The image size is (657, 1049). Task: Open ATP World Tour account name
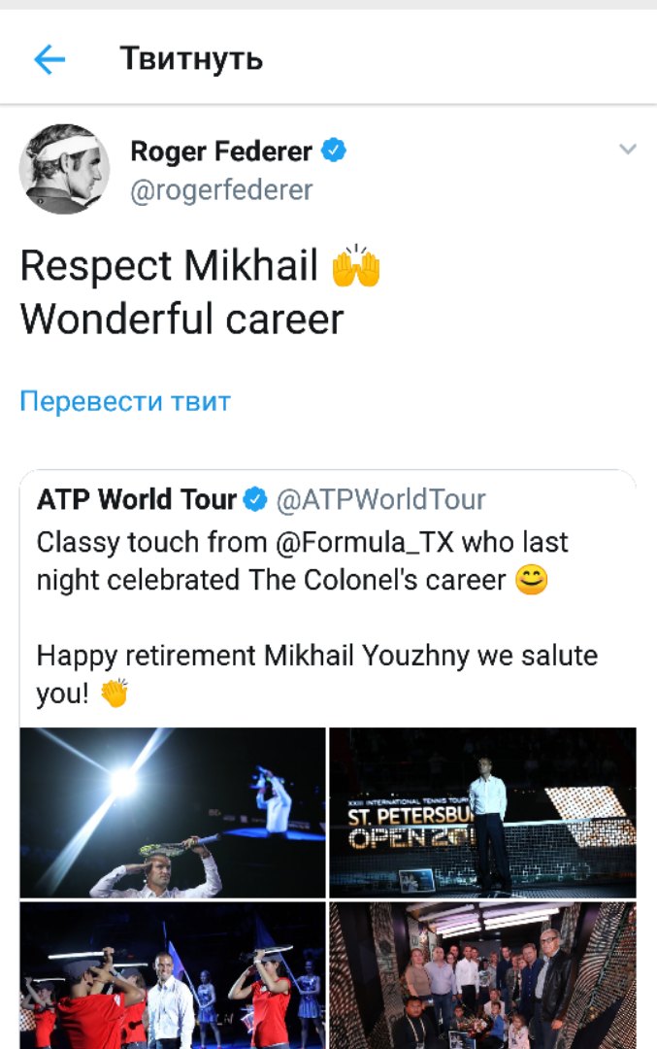[137, 500]
